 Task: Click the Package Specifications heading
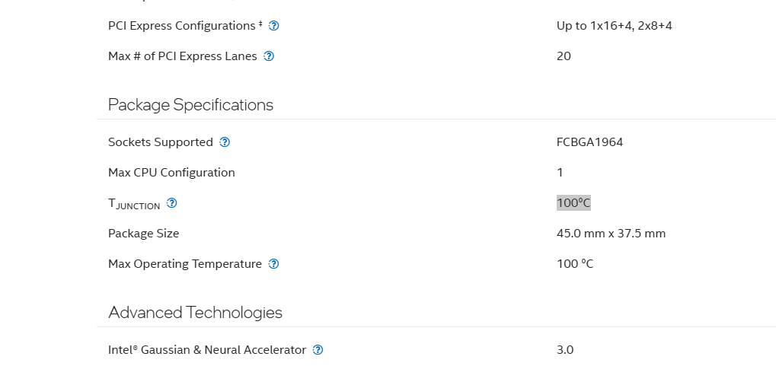click(x=190, y=105)
